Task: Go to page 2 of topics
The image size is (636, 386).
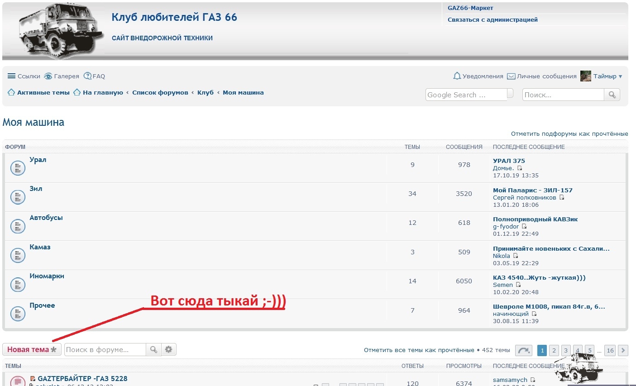Action: (x=554, y=350)
